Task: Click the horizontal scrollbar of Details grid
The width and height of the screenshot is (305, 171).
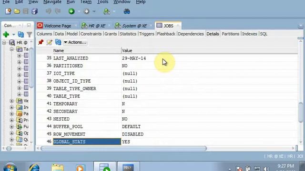Action: tap(123, 149)
